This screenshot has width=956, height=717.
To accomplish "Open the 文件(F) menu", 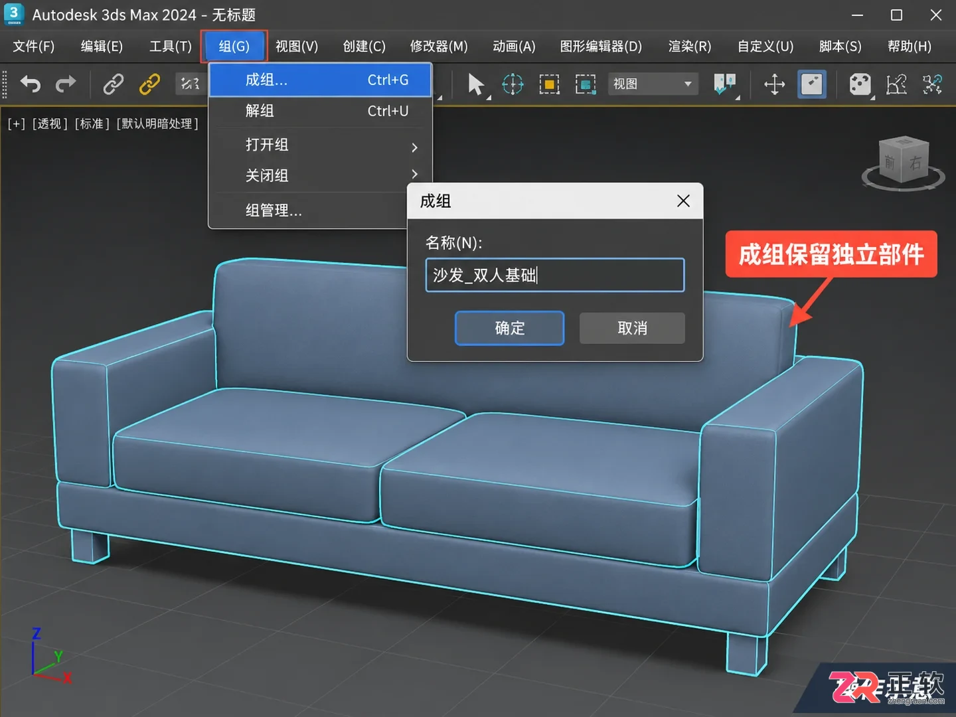I will click(34, 46).
